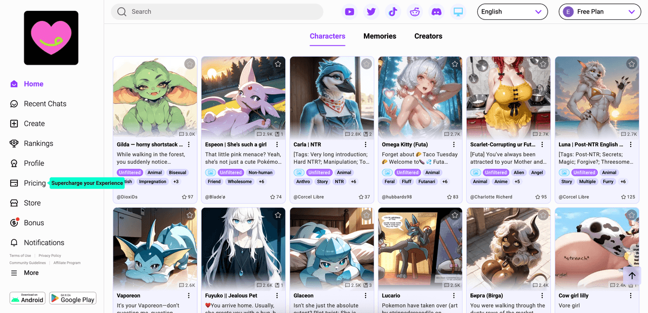Open Profile in the sidebar
648x313 pixels.
point(27,163)
